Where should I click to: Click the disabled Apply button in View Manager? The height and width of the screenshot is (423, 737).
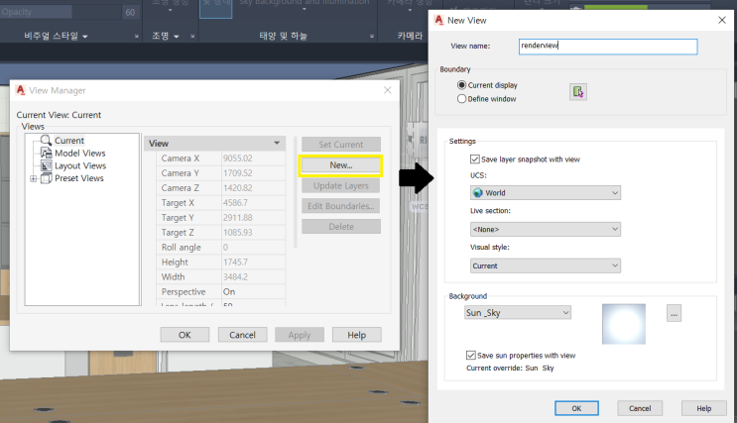point(300,335)
